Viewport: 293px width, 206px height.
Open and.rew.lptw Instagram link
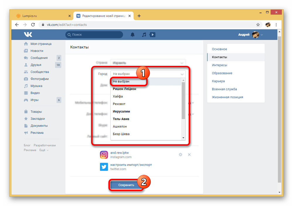click(x=120, y=153)
